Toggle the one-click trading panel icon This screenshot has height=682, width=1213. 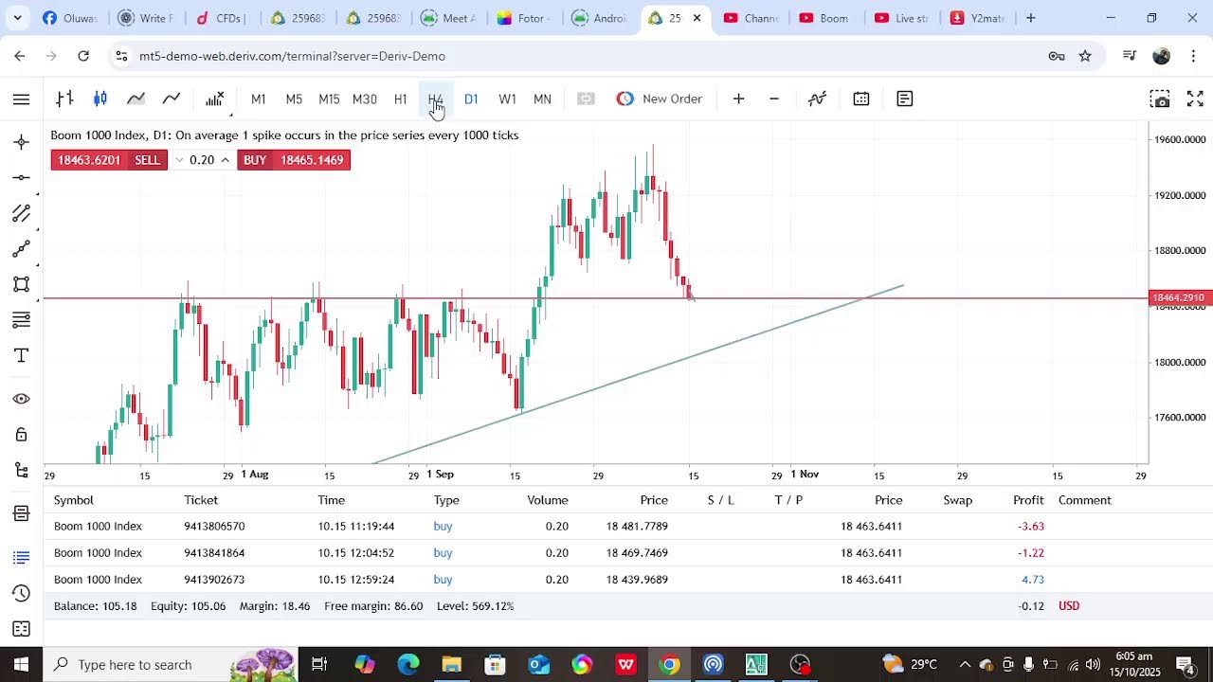pos(586,99)
